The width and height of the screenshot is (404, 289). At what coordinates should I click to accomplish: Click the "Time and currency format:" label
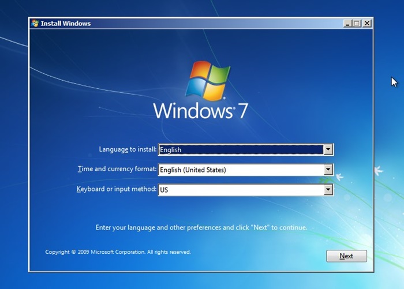(117, 169)
